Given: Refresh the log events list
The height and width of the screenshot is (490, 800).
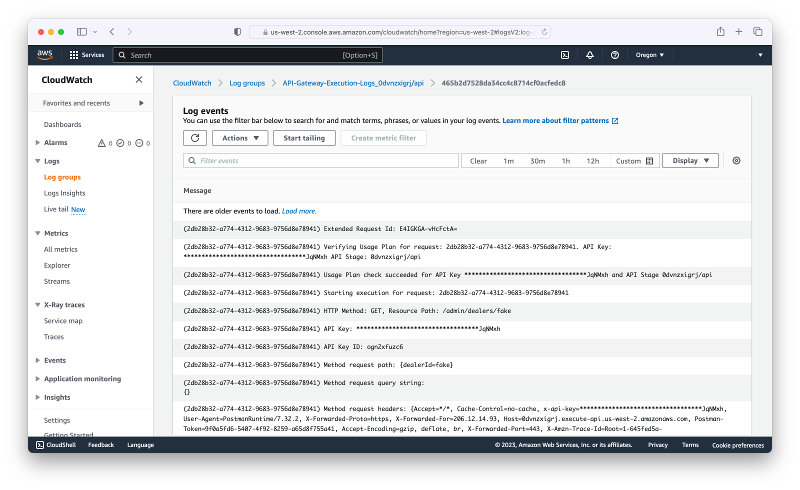Looking at the screenshot, I should pos(195,138).
